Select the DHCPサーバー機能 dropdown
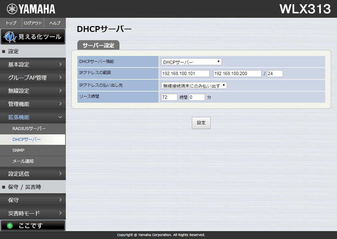This screenshot has width=337, height=239. [x=191, y=62]
